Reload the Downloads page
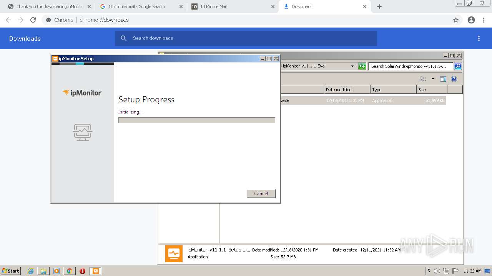The image size is (492, 276). [x=33, y=20]
